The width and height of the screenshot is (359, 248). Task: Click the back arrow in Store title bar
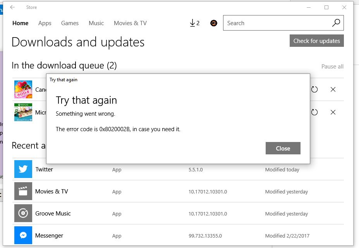[12, 7]
